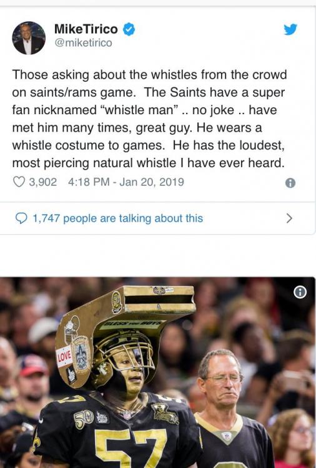The image size is (316, 468).
Task: Click the gold whistle helmet in photo
Action: point(126,334)
